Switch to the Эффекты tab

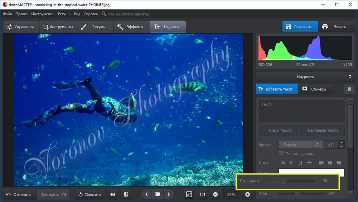point(131,27)
